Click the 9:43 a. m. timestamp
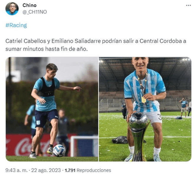 point(17,170)
